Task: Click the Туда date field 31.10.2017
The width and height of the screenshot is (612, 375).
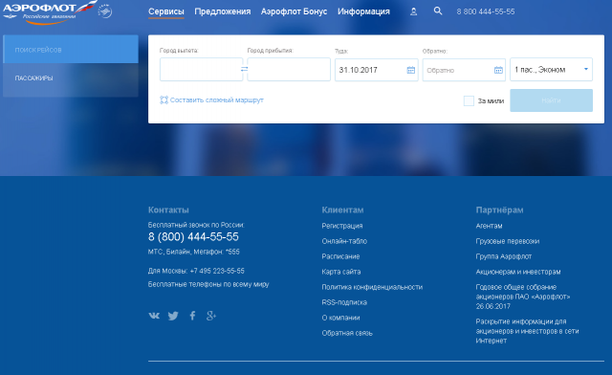Action: pyautogui.click(x=376, y=70)
